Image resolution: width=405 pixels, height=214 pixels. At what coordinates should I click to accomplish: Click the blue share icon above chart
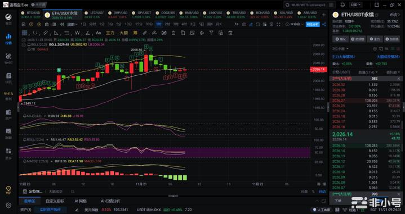324,24
